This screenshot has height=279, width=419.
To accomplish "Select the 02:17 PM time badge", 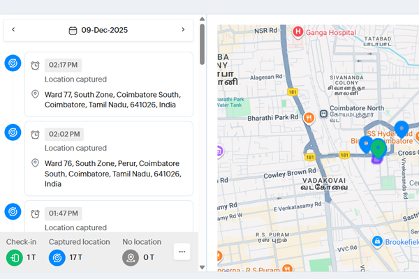I will [x=64, y=66].
